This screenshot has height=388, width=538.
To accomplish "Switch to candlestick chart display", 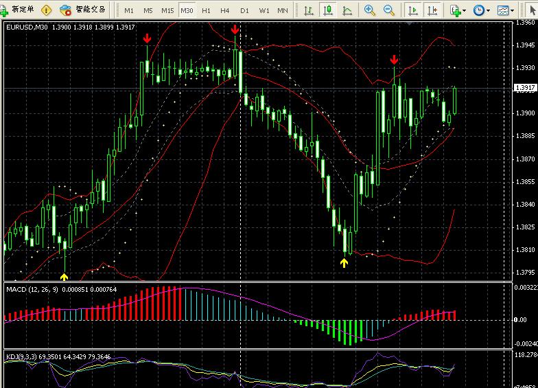I will point(328,10).
